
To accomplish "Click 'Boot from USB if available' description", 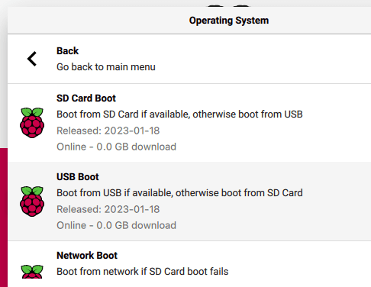I will click(179, 193).
